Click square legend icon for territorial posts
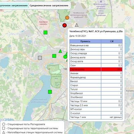This screenshot has height=134, width=134. click(4, 128)
